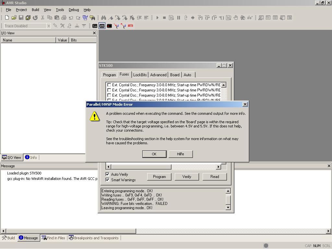Click the Print icon in toolbar
The image size is (332, 249).
pyautogui.click(x=64, y=18)
